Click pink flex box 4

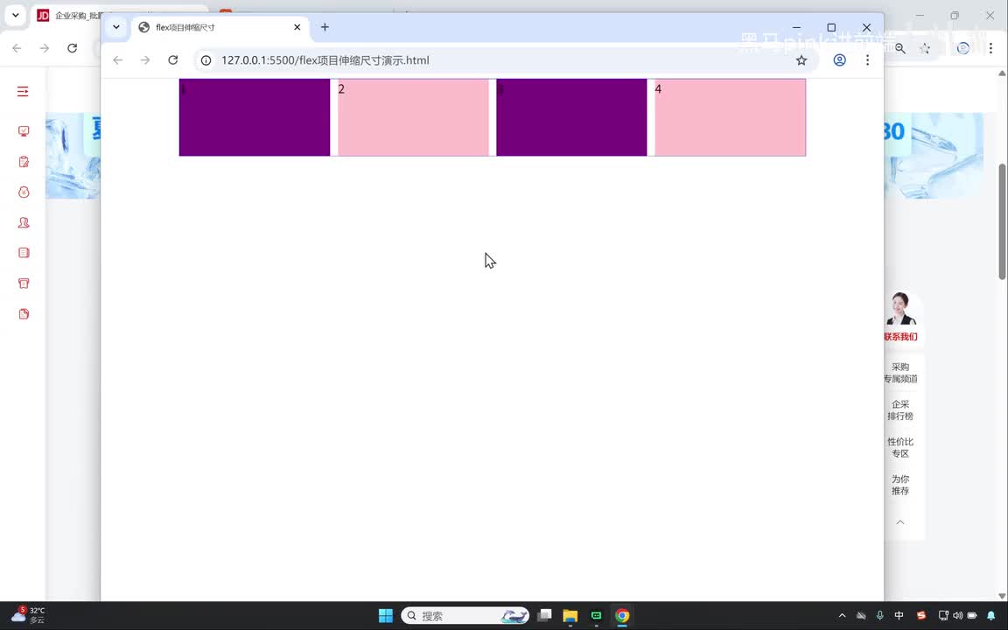(x=730, y=117)
